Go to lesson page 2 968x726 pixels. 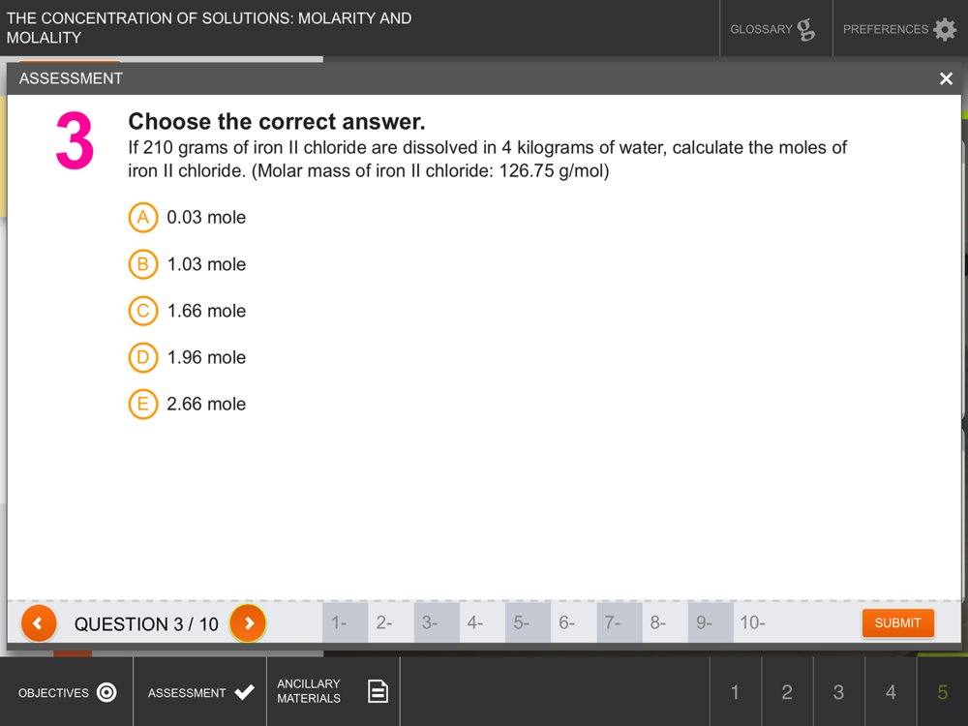787,692
